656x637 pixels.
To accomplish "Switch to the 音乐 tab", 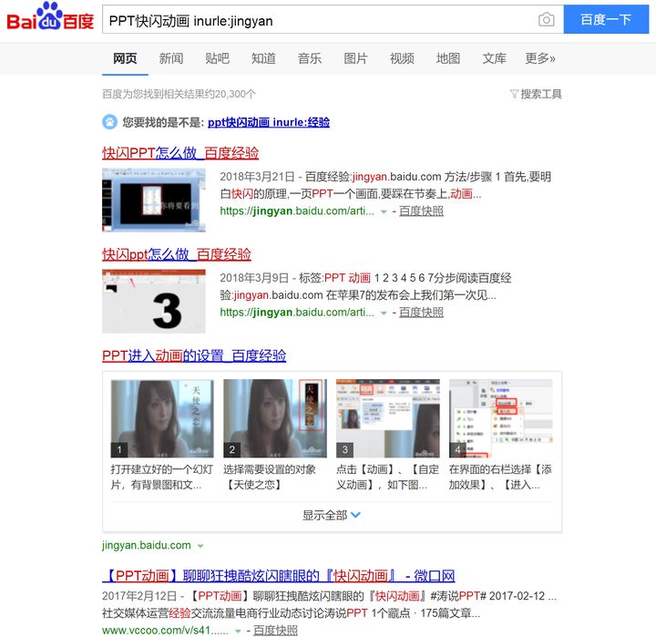I will click(309, 58).
